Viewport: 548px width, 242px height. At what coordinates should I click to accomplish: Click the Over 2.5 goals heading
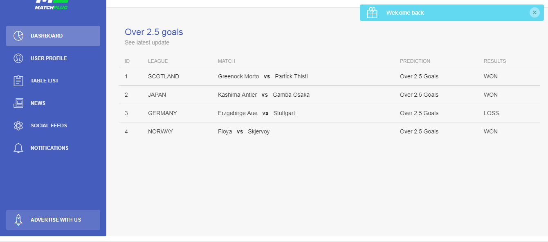coord(154,32)
